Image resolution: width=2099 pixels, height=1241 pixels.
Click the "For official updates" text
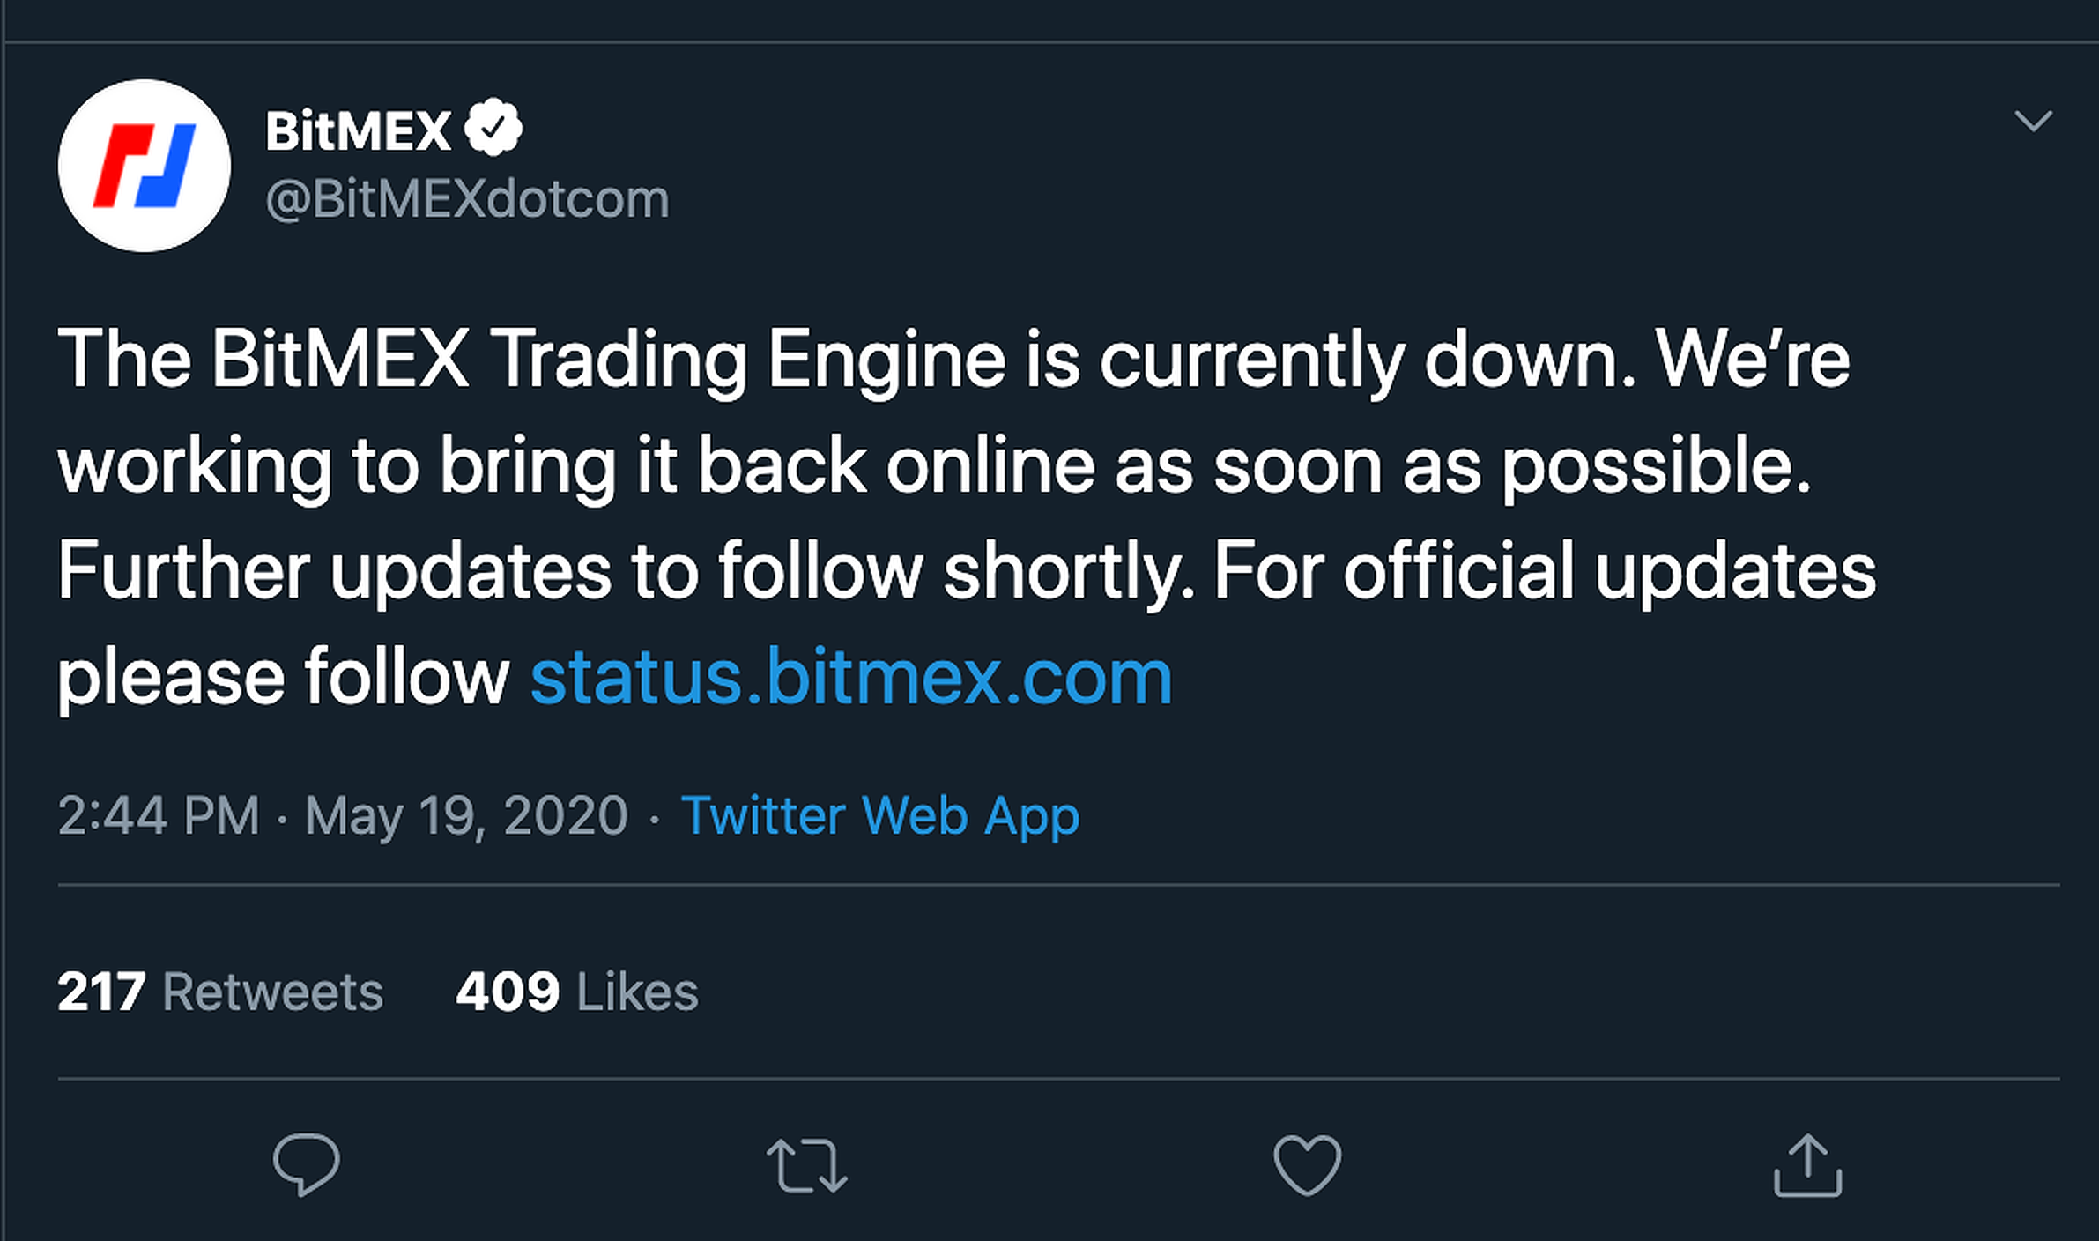[x=1544, y=571]
